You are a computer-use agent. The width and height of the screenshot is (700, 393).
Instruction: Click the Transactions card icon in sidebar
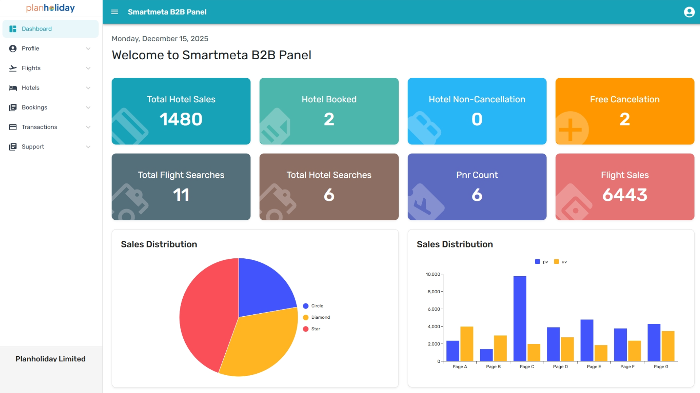[x=13, y=127]
